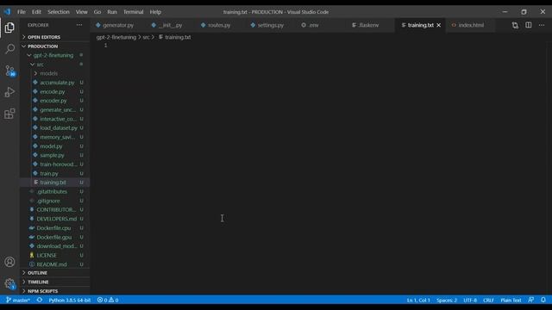The width and height of the screenshot is (552, 310).
Task: Switch to the index.html tab
Action: (x=471, y=25)
